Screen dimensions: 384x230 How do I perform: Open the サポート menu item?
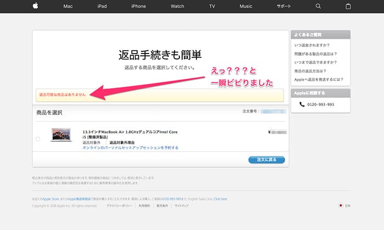coord(284,6)
